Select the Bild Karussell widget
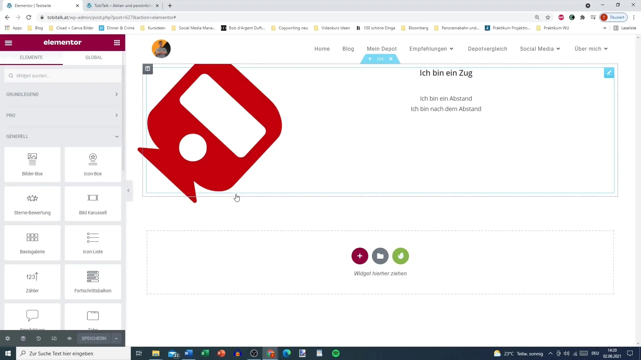Image resolution: width=641 pixels, height=360 pixels. (93, 203)
